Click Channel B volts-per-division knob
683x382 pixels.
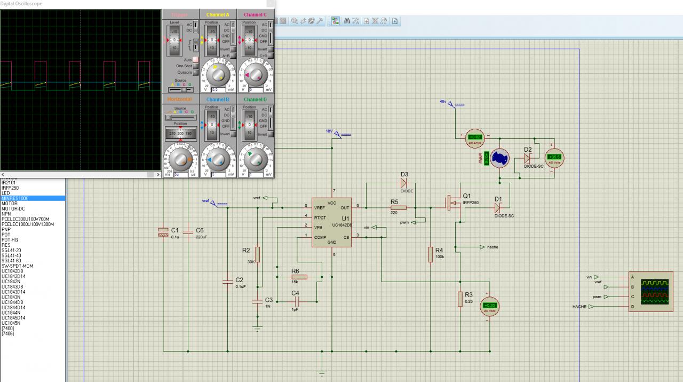pyautogui.click(x=217, y=161)
